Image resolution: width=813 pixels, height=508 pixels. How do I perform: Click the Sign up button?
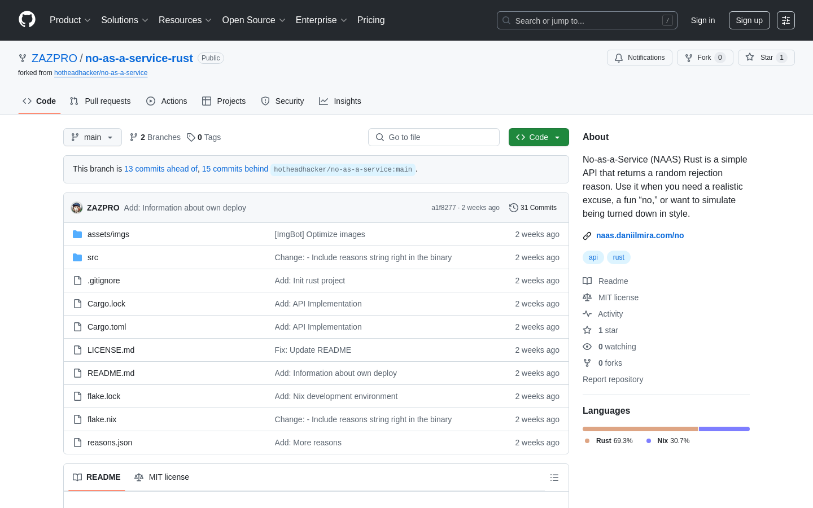tap(749, 20)
